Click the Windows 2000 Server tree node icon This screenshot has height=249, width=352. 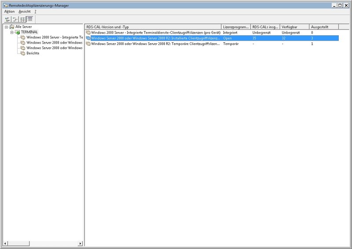coord(23,37)
